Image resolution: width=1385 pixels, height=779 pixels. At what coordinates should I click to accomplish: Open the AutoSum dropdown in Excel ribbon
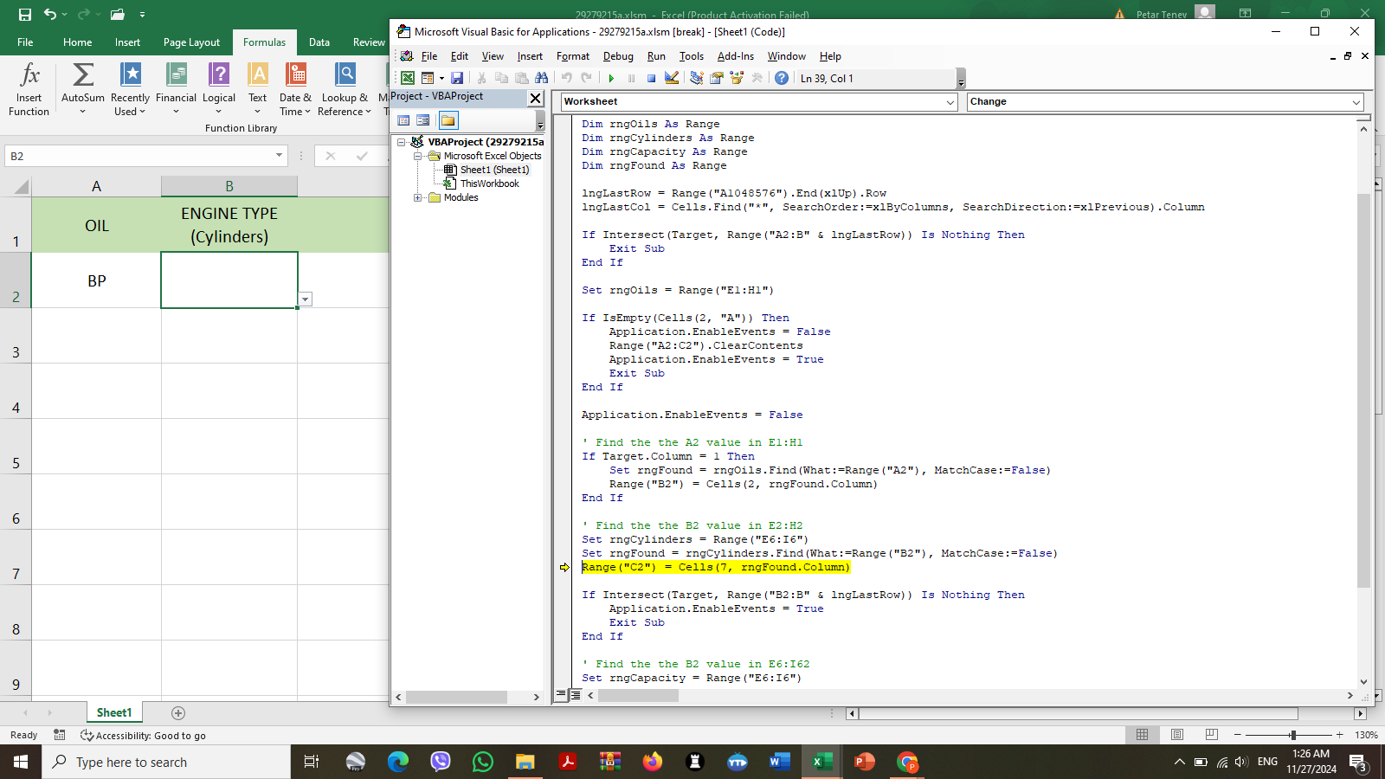(x=83, y=112)
